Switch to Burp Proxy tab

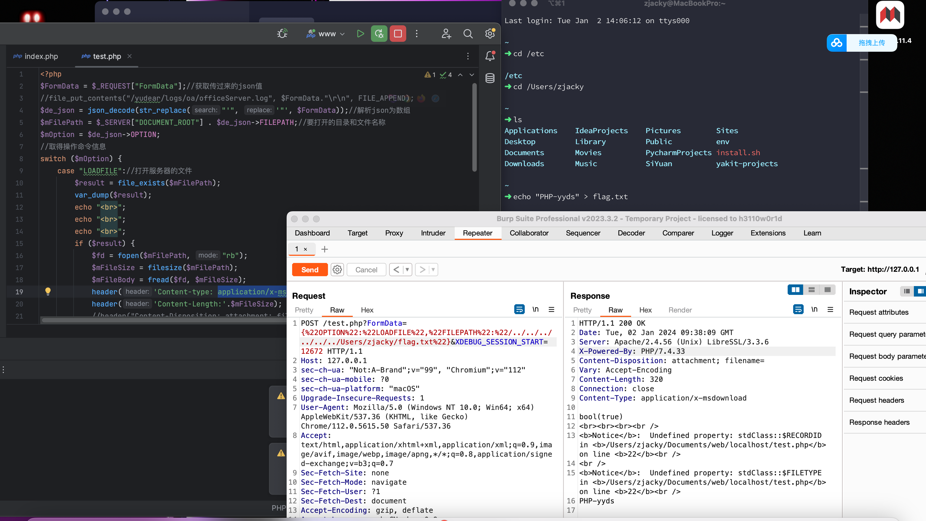[394, 233]
